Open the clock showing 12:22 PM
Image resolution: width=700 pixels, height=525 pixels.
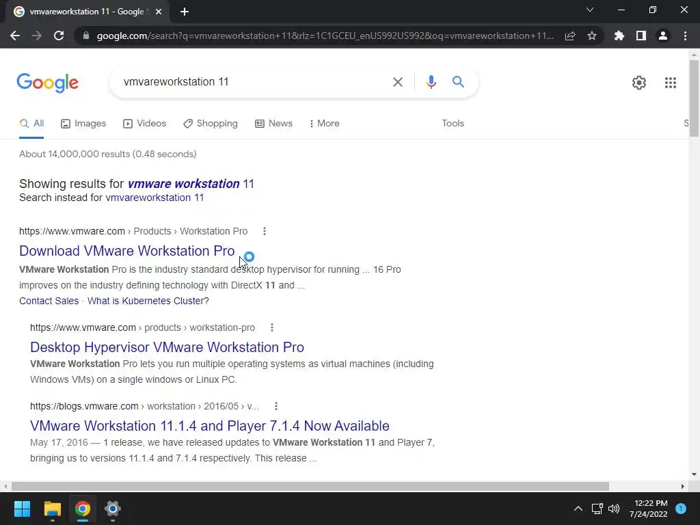648,509
